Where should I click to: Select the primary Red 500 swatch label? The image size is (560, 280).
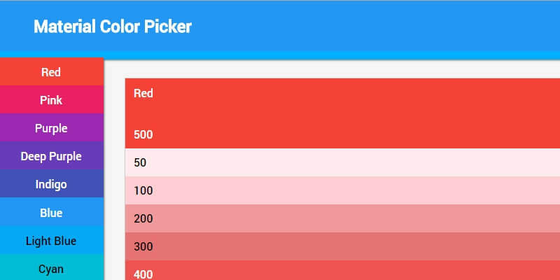coord(143,134)
